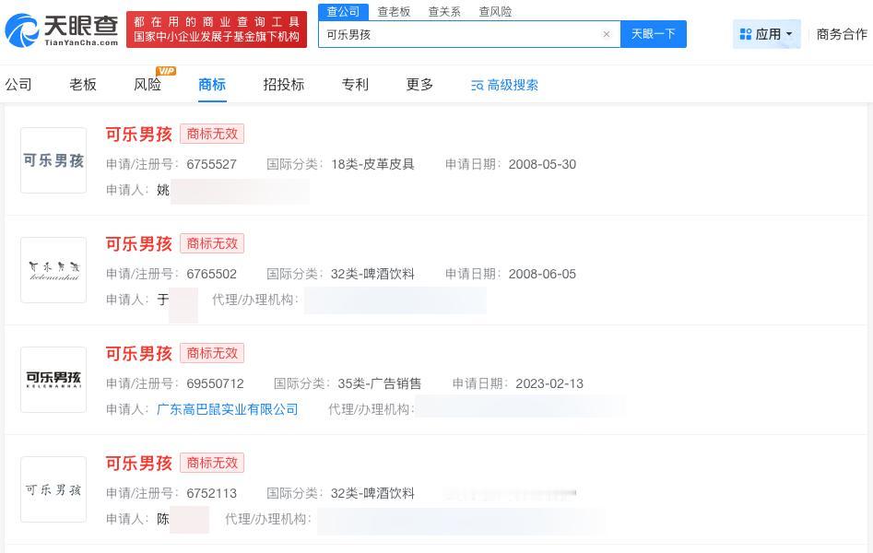
Task: Switch to the 老板 results tab
Action: click(83, 85)
